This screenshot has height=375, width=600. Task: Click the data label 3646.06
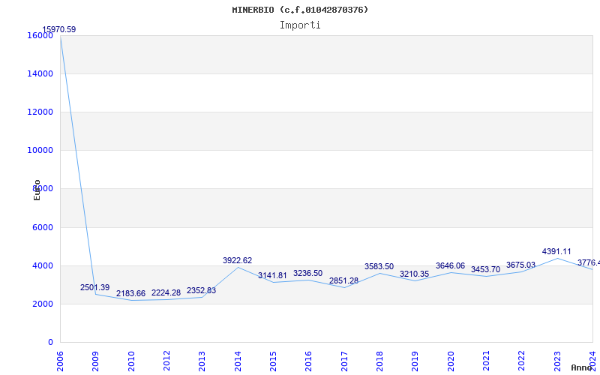(x=451, y=266)
